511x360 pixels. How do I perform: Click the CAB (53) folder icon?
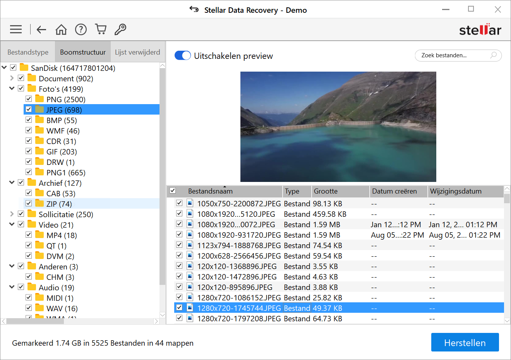point(39,193)
